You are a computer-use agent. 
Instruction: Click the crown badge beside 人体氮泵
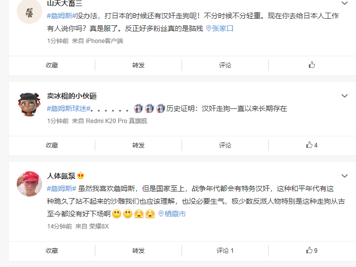[x=81, y=176]
